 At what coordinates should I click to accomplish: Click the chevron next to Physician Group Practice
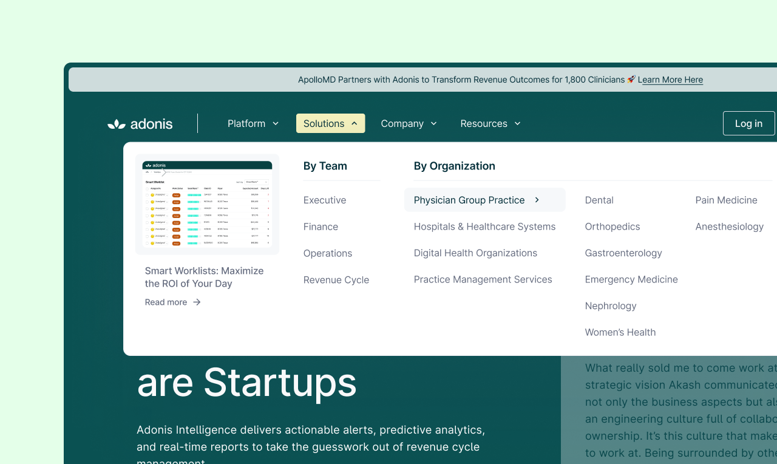pyautogui.click(x=537, y=200)
